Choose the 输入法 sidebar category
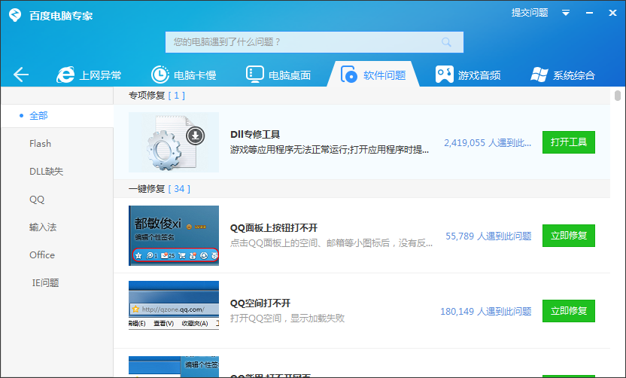 tap(43, 227)
